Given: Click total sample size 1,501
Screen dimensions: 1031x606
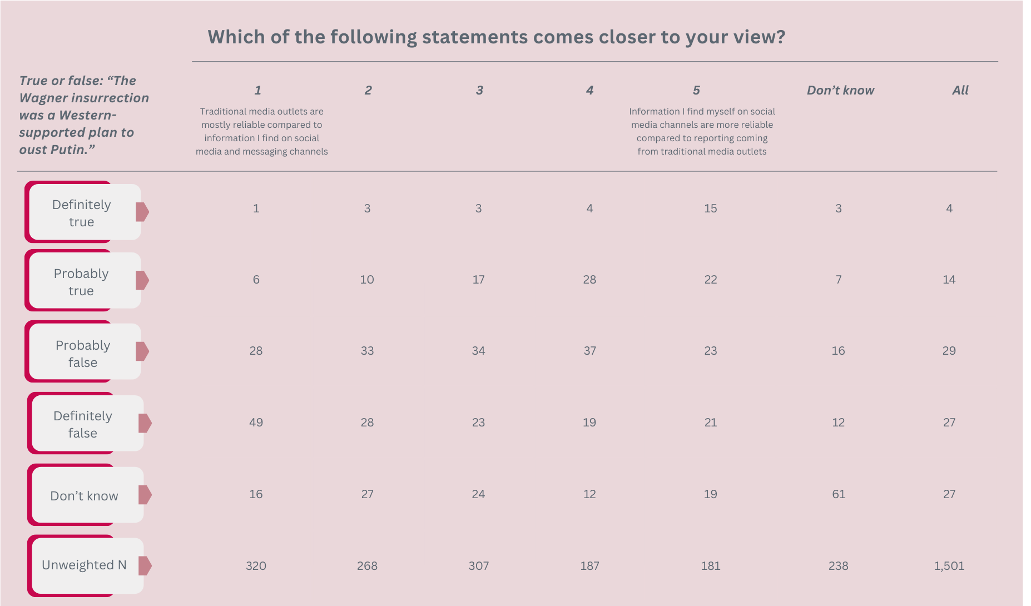Looking at the screenshot, I should 949,566.
